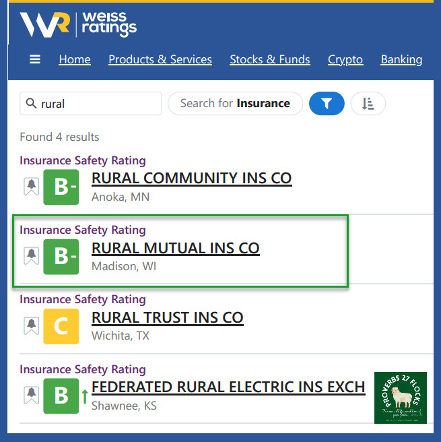Viewport: 441px width, 442px height.
Task: Toggle alert bell for Rural Community Ins Co
Action: pyautogui.click(x=31, y=187)
